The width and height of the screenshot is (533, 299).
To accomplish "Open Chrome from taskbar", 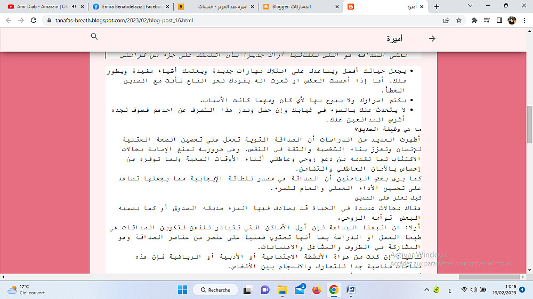I will [334, 290].
